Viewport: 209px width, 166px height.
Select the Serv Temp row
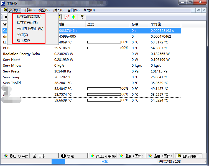92,77
